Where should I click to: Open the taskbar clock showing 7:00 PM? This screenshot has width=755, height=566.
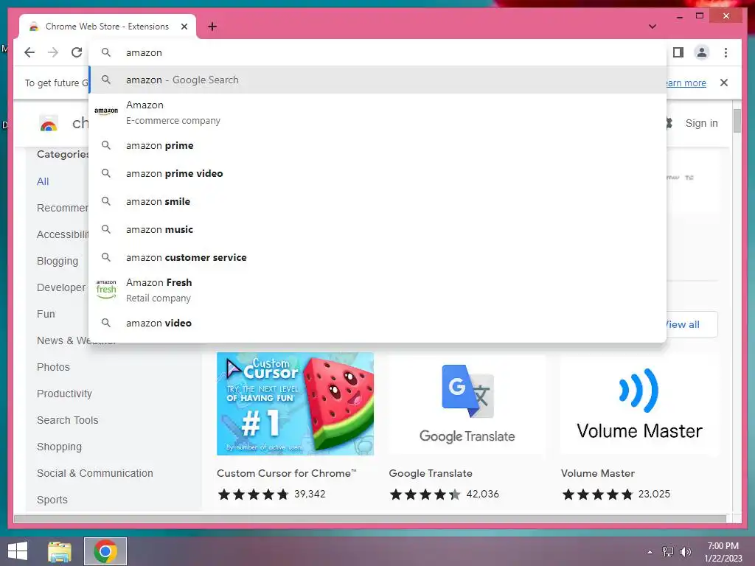tap(723, 552)
